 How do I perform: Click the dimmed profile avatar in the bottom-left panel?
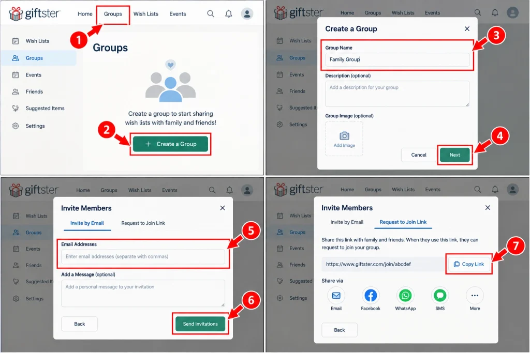point(247,190)
